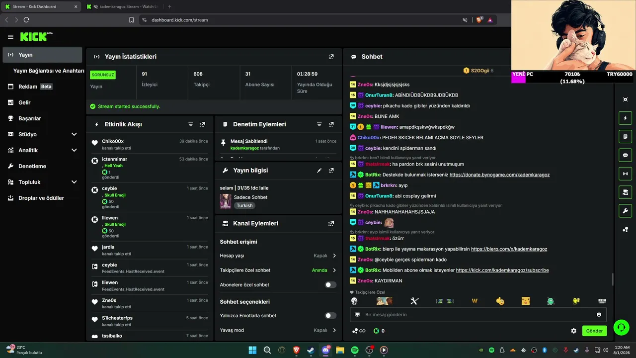Click the green headset support button

621,327
